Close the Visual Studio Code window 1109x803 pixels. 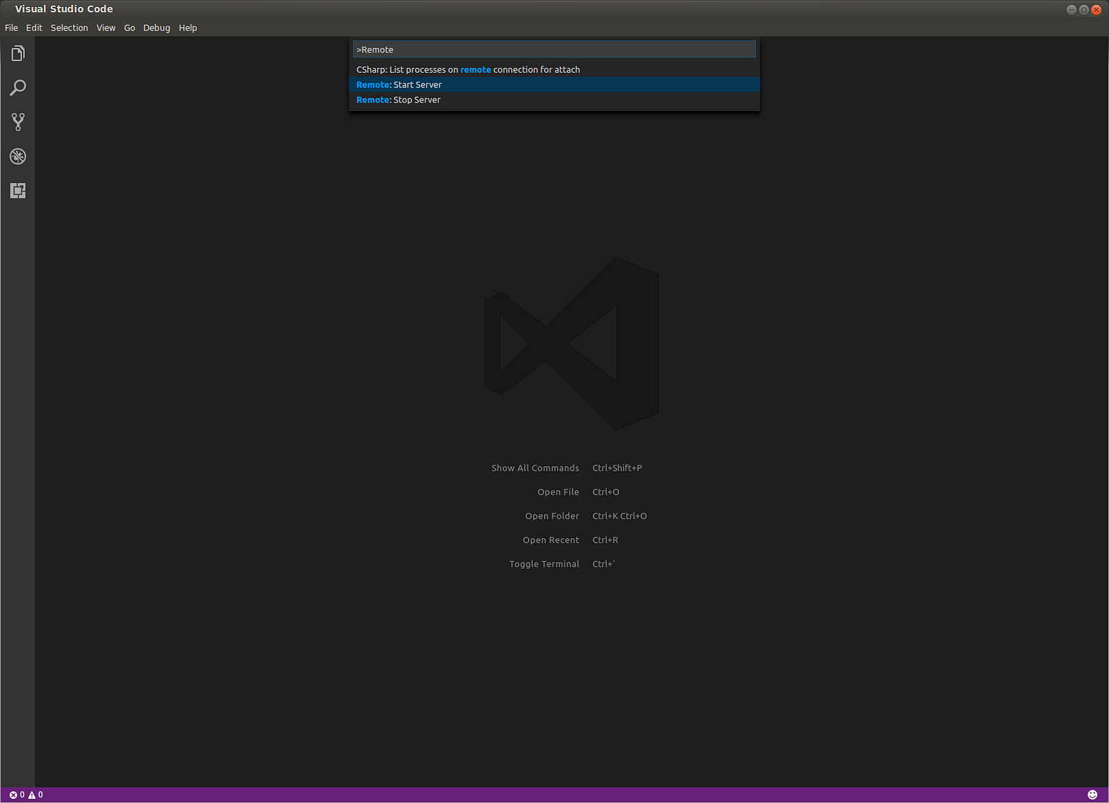[1096, 10]
